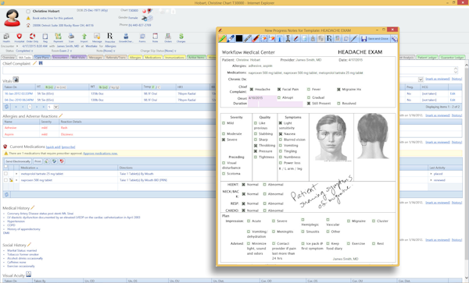Check the metoprolol medication row checkbox

click(x=5, y=174)
